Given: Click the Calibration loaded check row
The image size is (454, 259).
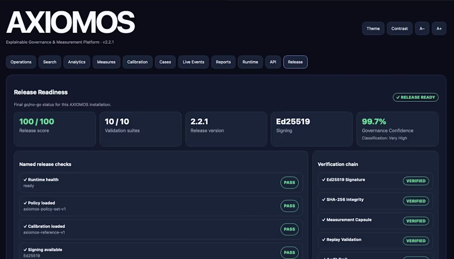Looking at the screenshot, I should [x=161, y=229].
